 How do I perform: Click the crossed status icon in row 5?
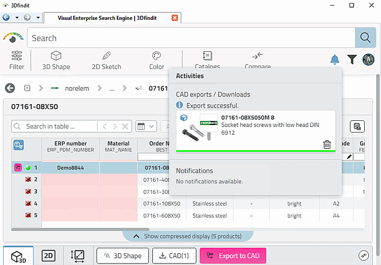point(28,215)
